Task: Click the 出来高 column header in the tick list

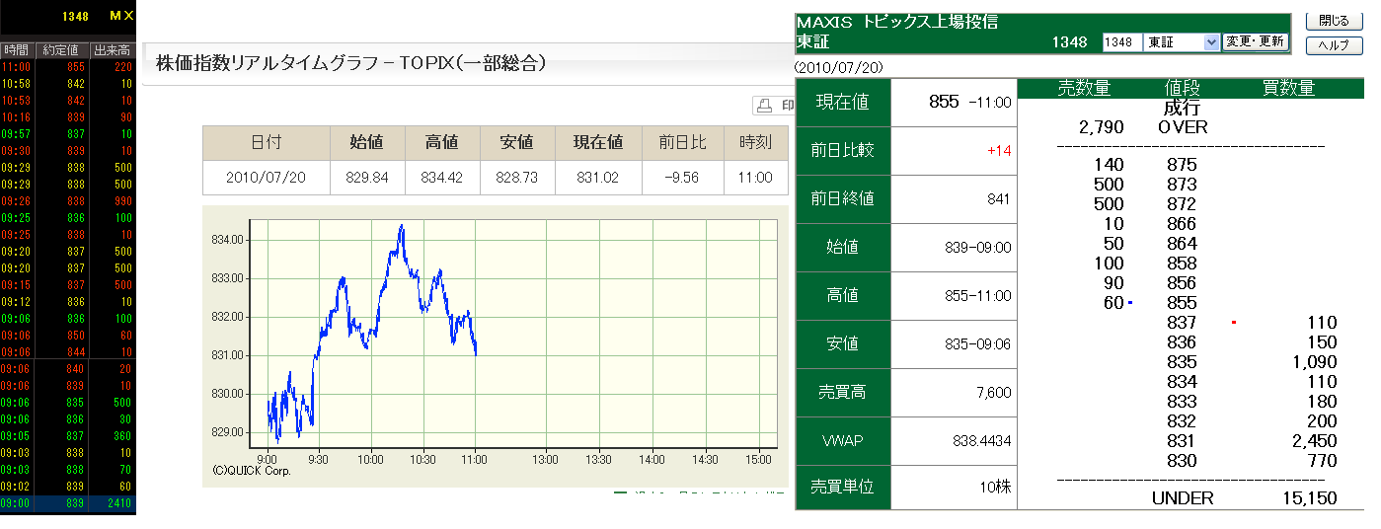Action: [112, 50]
